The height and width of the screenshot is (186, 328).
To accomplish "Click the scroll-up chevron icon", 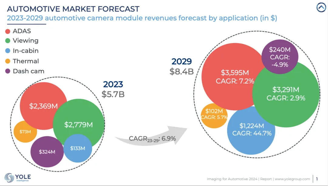I will (321, 7).
